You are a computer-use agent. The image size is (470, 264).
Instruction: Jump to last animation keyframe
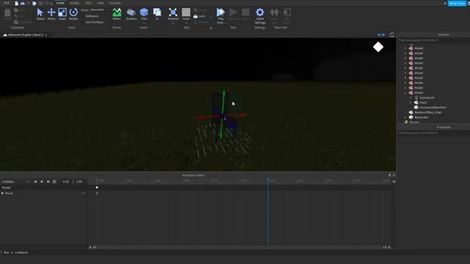(48, 181)
